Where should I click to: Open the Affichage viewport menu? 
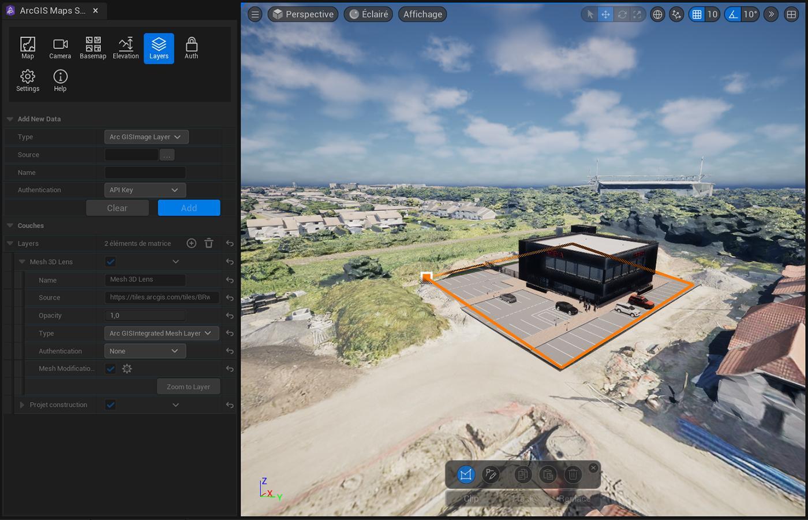coord(422,14)
